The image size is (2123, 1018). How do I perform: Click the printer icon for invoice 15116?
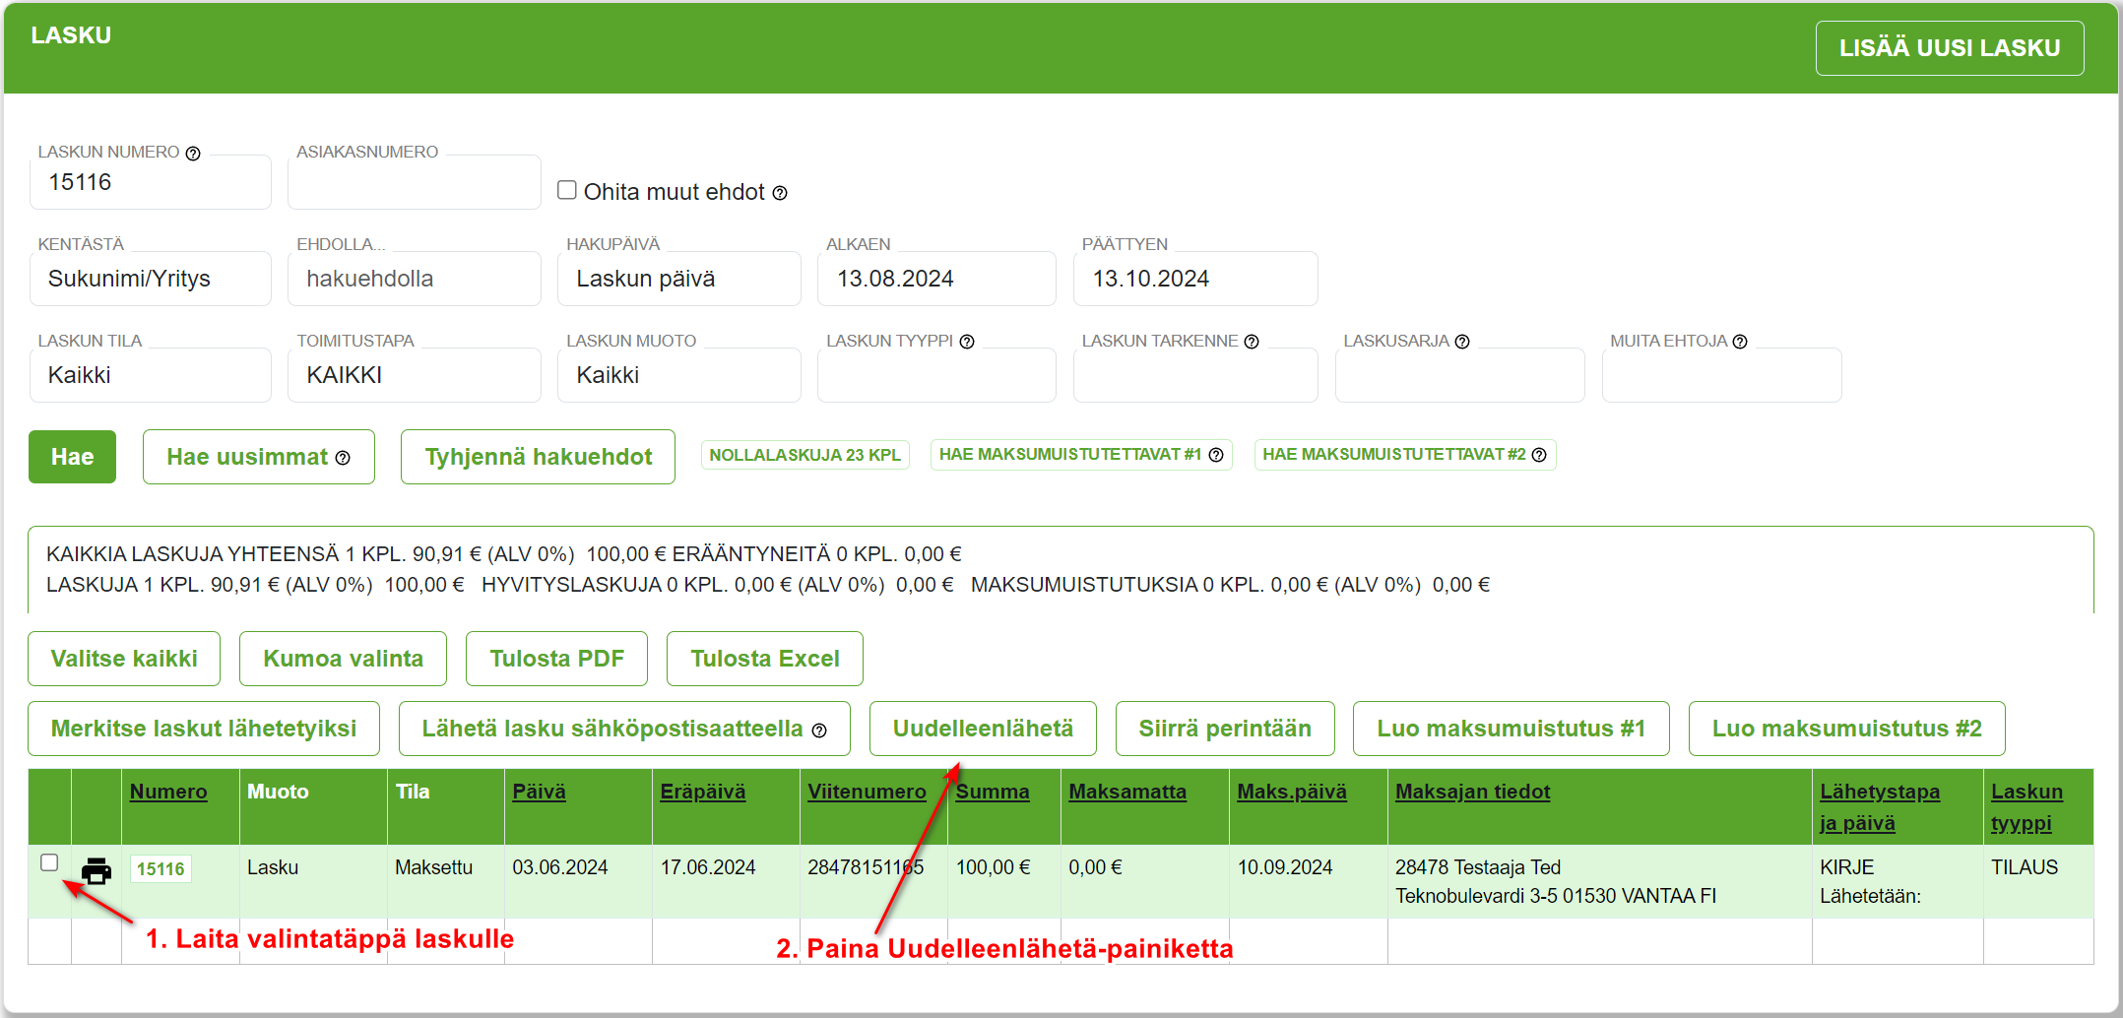coord(96,870)
